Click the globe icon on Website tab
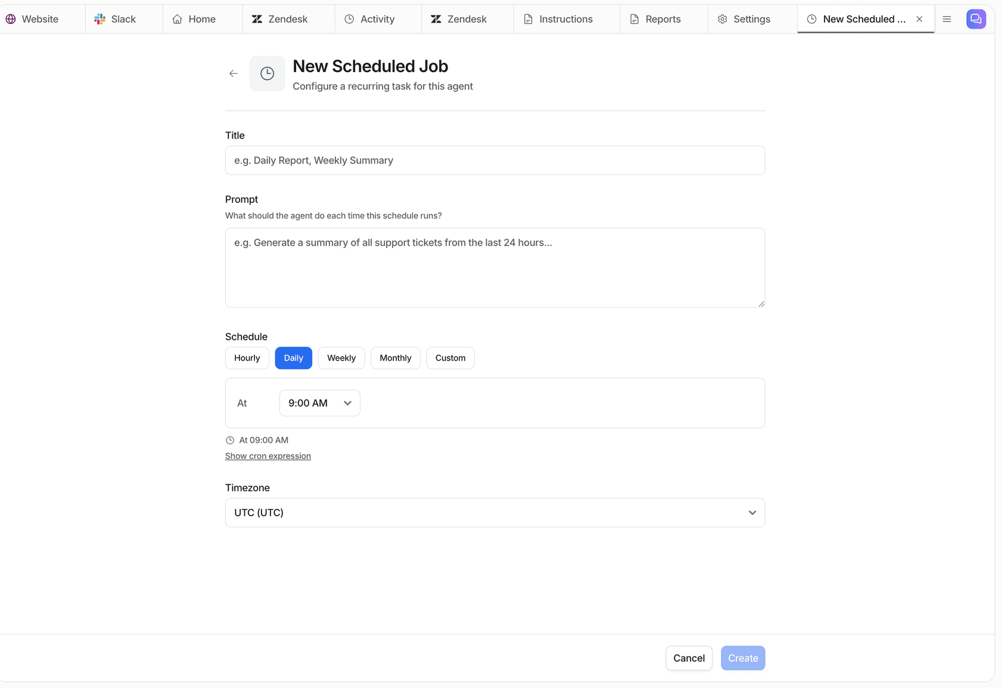This screenshot has width=1001, height=688. click(x=11, y=19)
